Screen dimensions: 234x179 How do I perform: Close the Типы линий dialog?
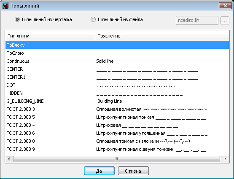click(x=225, y=6)
